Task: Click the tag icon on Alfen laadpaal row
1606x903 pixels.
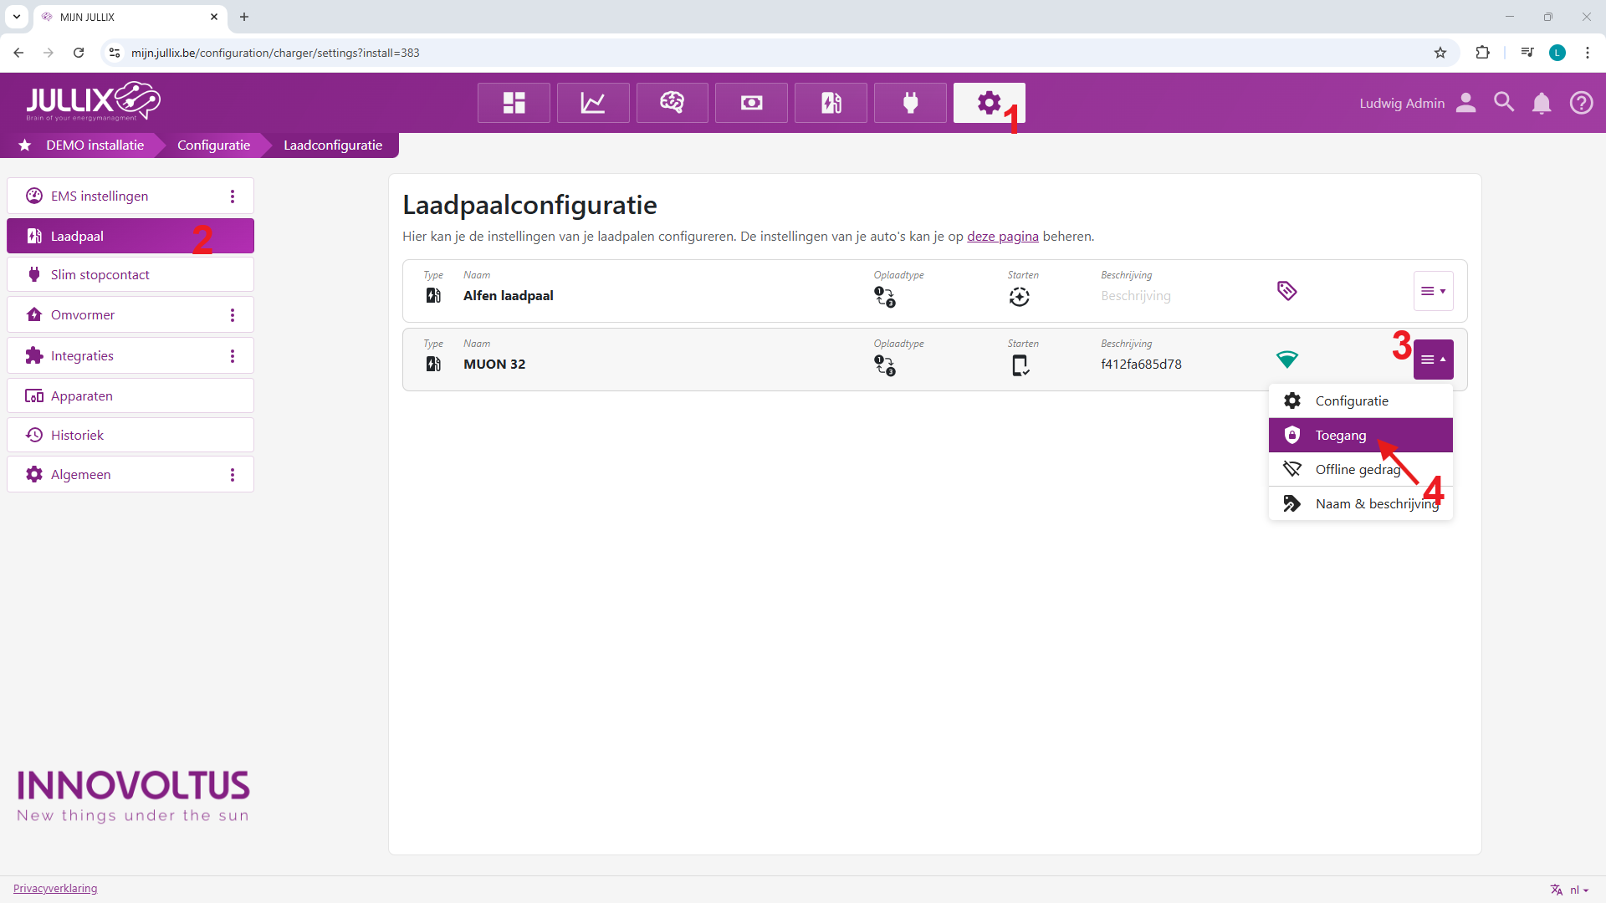Action: [x=1286, y=291]
